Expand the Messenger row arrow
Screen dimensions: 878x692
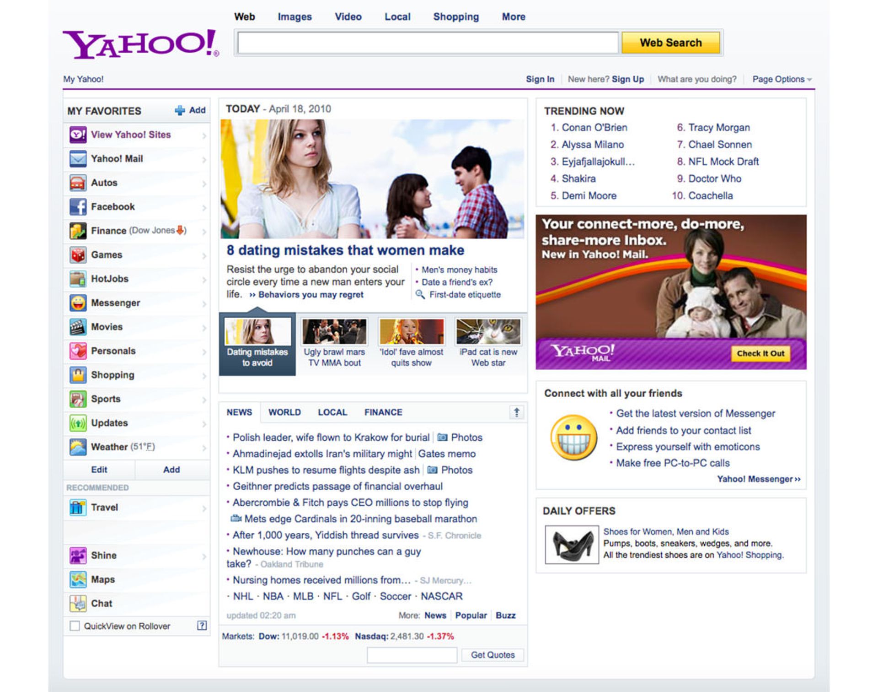click(204, 303)
